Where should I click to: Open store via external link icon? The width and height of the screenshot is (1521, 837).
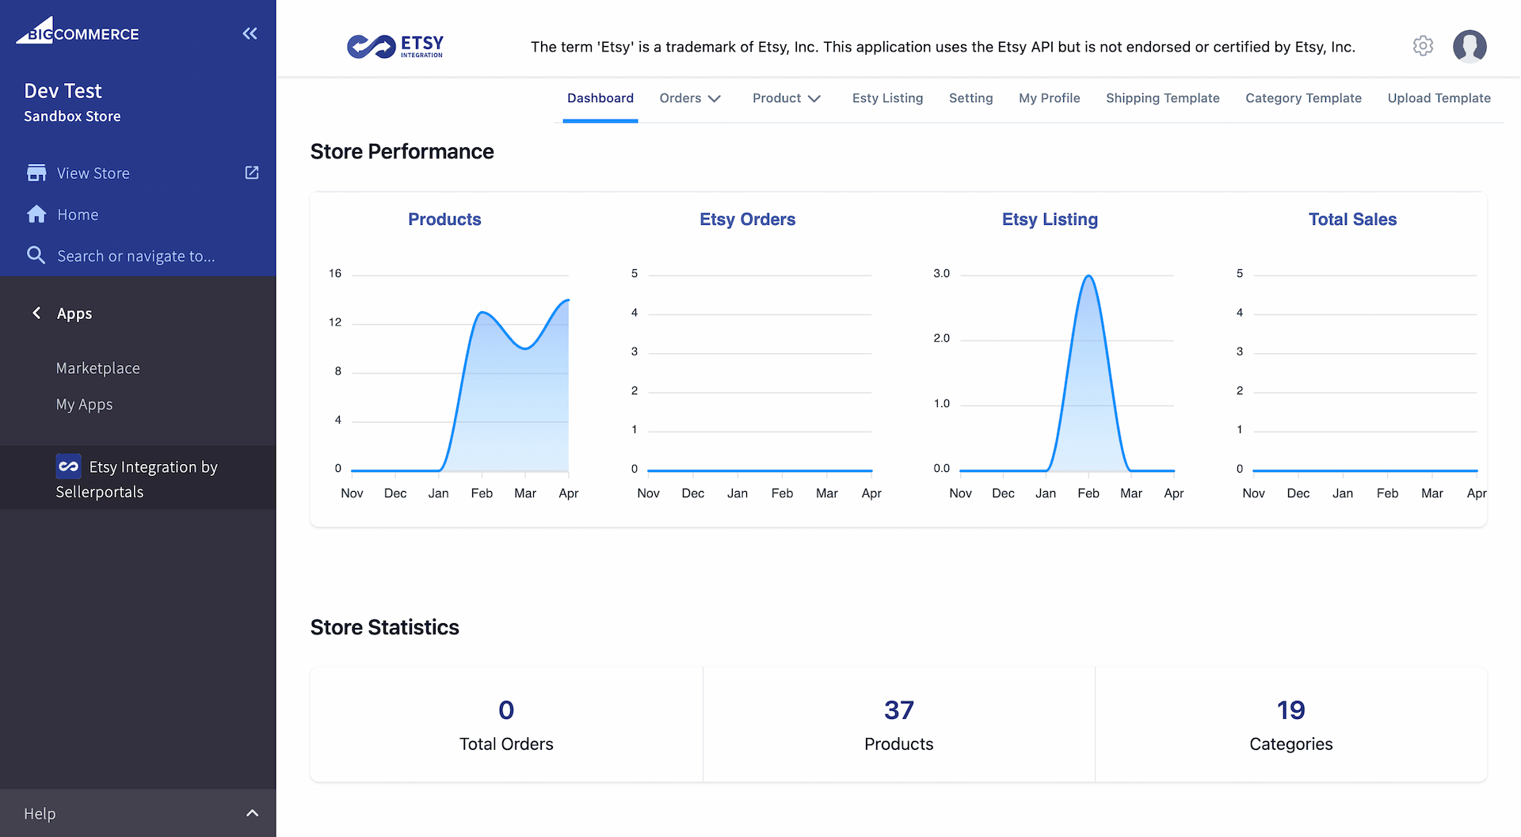point(252,173)
